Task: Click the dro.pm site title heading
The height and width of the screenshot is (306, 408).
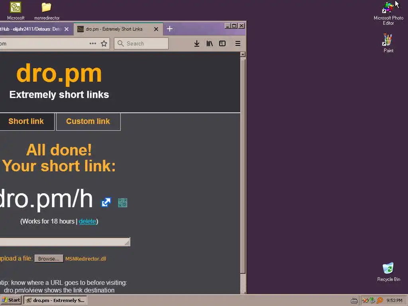Action: [x=59, y=74]
